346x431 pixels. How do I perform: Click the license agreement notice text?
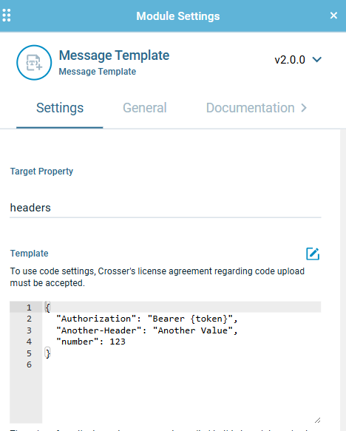click(157, 277)
